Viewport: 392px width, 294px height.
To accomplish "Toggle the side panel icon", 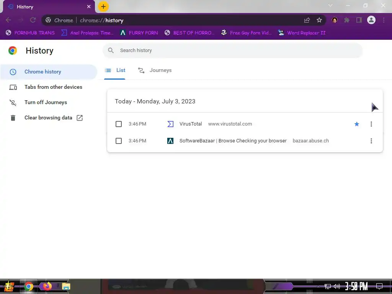I will coord(359,20).
